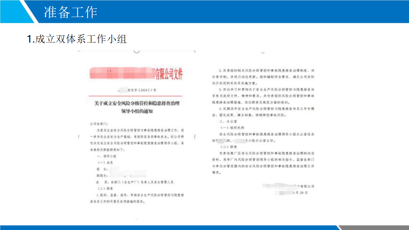
Task: Select the notice title 关于成立安全风险分级管控和隐患排查治理
Action: (x=137, y=103)
